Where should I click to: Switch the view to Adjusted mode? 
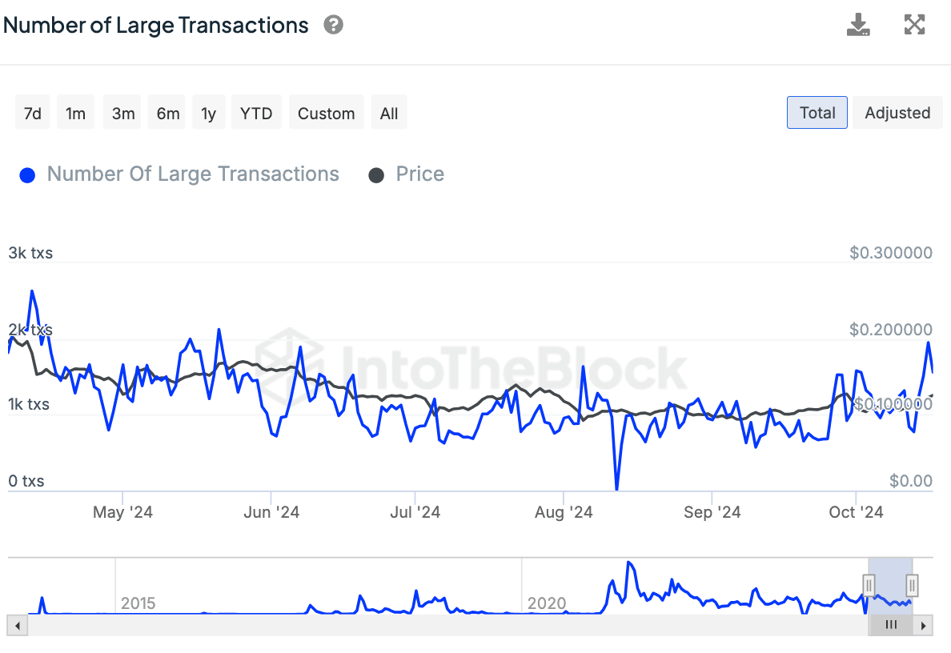click(x=897, y=112)
